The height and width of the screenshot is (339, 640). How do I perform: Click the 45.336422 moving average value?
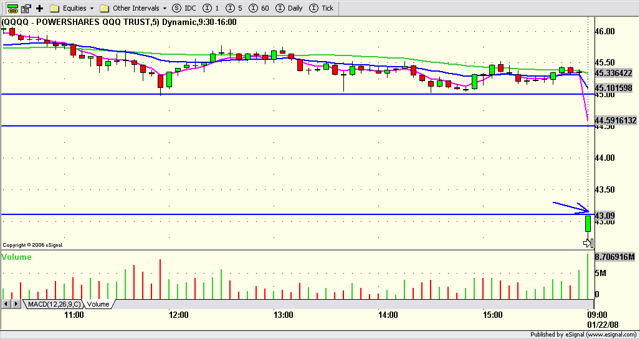click(614, 73)
